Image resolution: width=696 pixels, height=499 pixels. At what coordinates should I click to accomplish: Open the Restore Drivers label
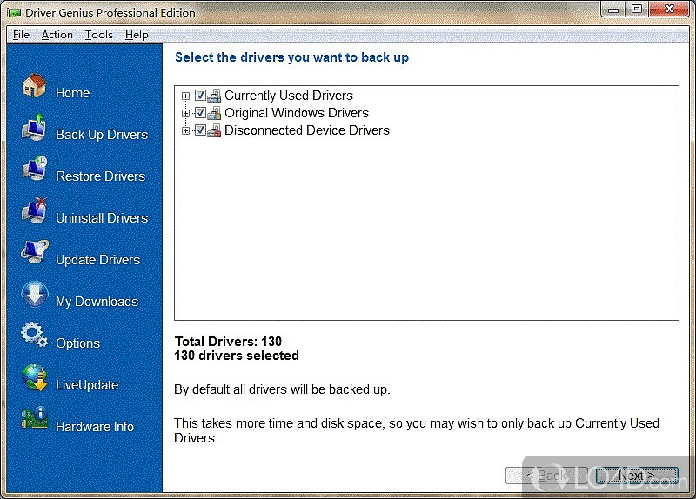click(100, 176)
